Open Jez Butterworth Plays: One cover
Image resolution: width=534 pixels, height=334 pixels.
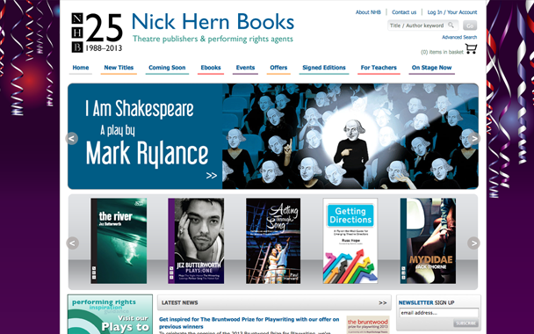(x=196, y=241)
